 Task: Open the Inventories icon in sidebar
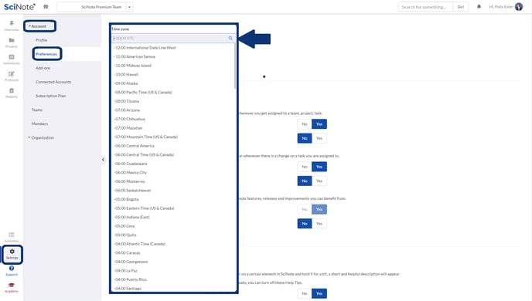[12, 57]
